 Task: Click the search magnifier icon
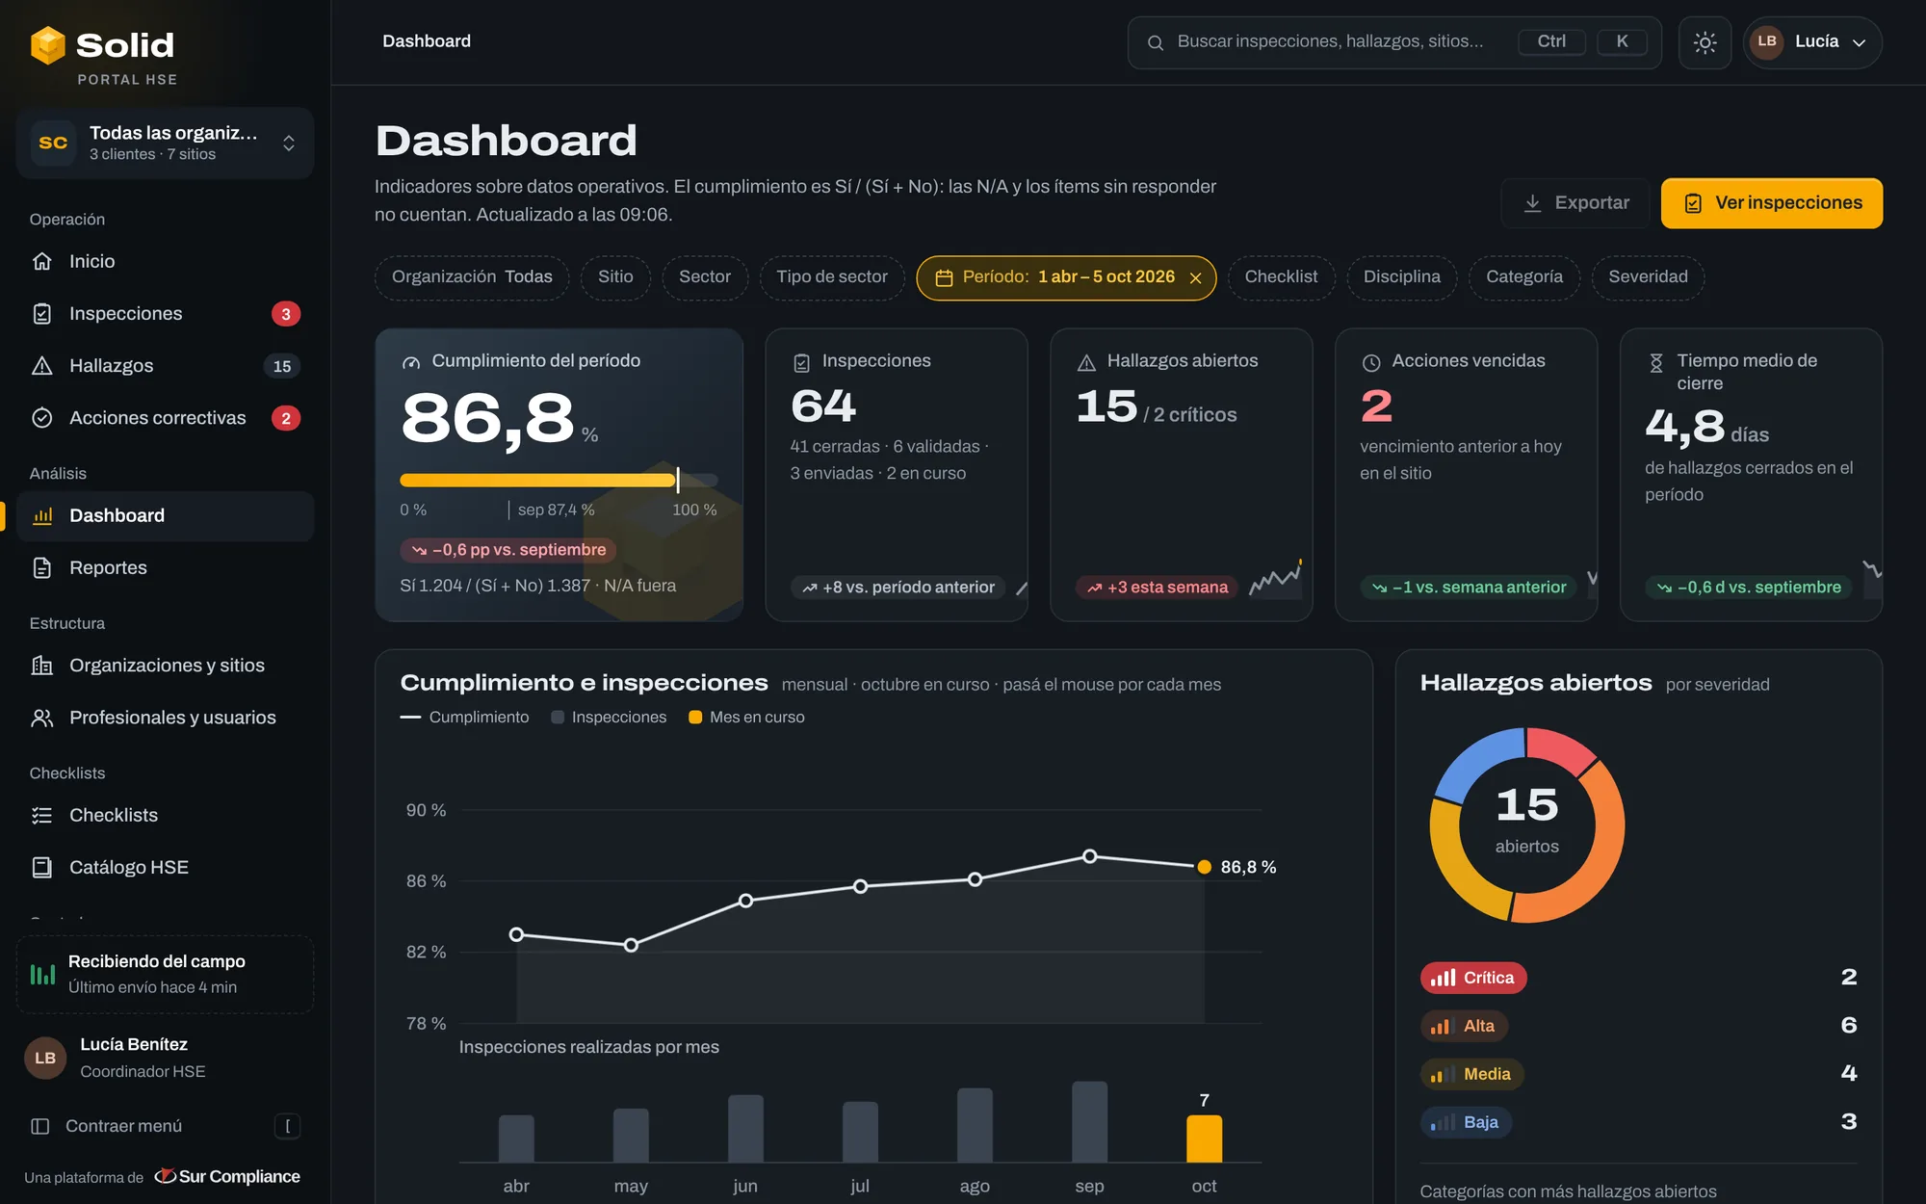pos(1156,42)
